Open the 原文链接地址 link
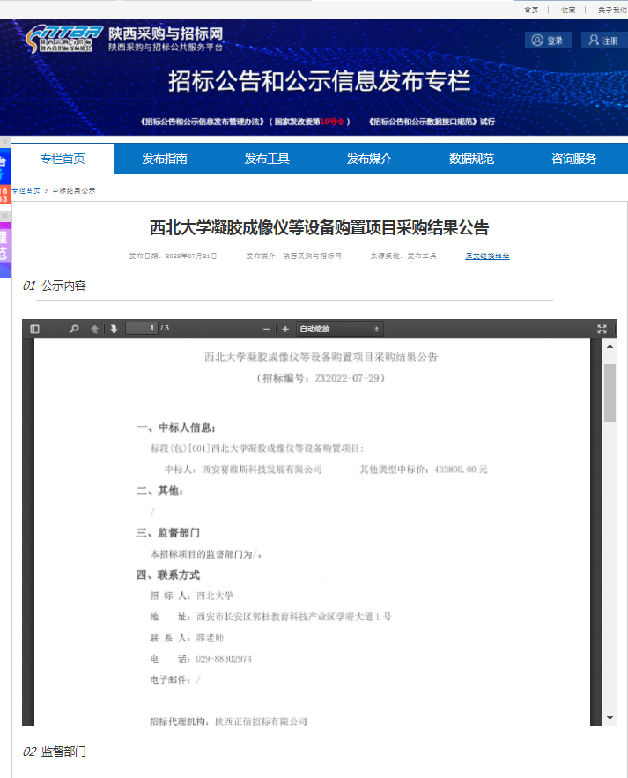628x778 pixels. 487,256
